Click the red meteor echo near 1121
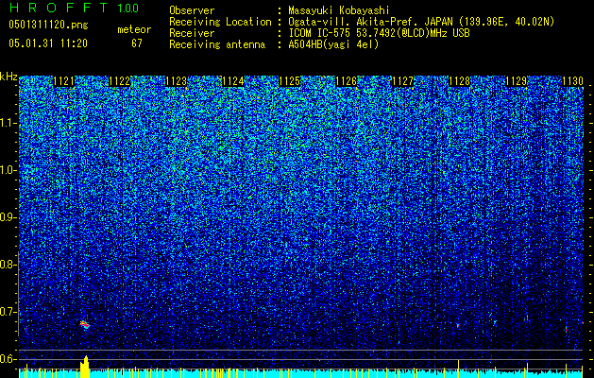594x378 pixels. coord(84,324)
